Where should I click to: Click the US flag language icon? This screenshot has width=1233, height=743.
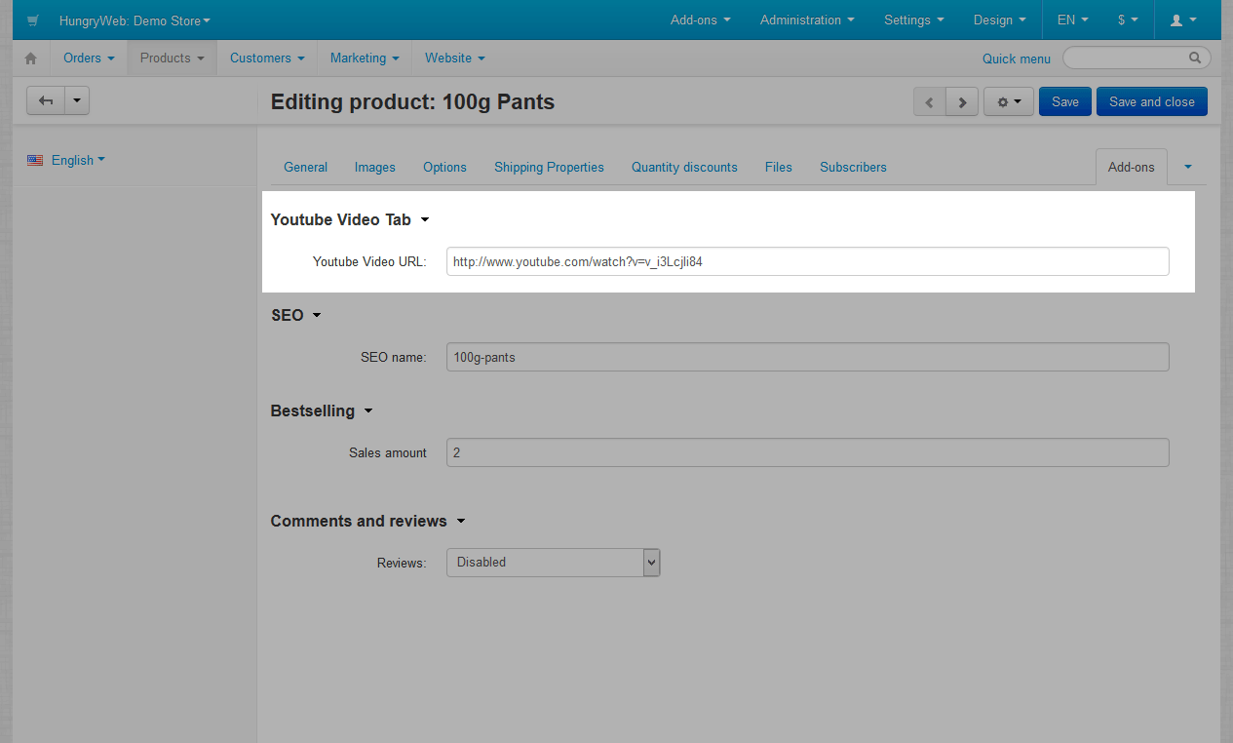pyautogui.click(x=35, y=160)
